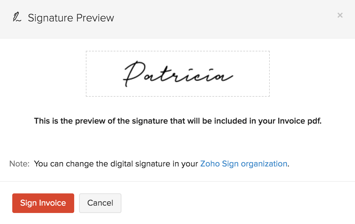
Task: Select the Signature Preview title text
Action: coord(71,18)
